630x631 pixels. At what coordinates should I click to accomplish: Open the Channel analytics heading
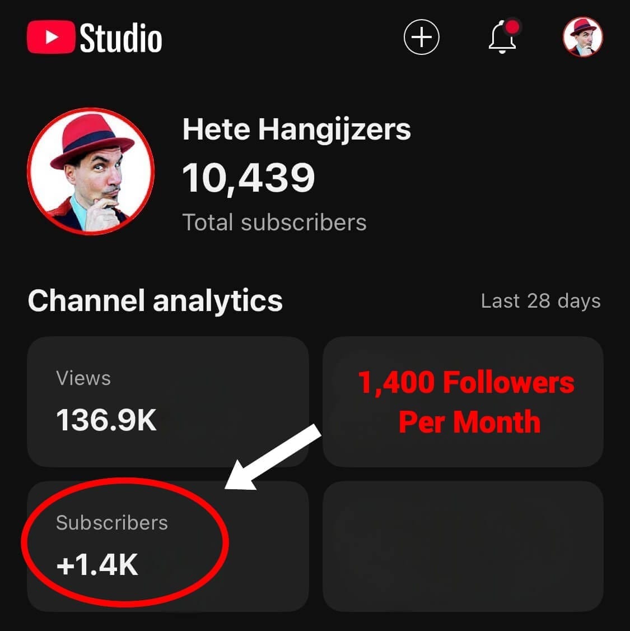(155, 300)
